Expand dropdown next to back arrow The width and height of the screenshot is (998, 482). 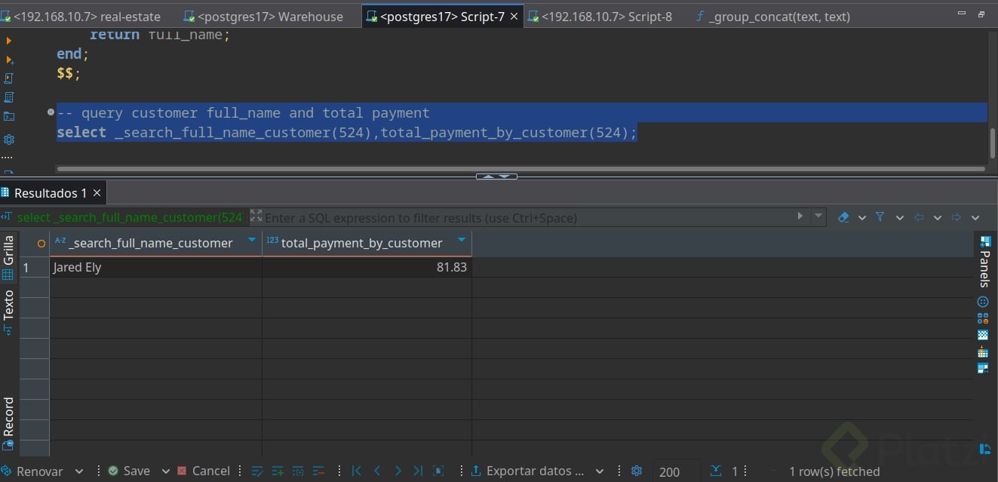[938, 217]
